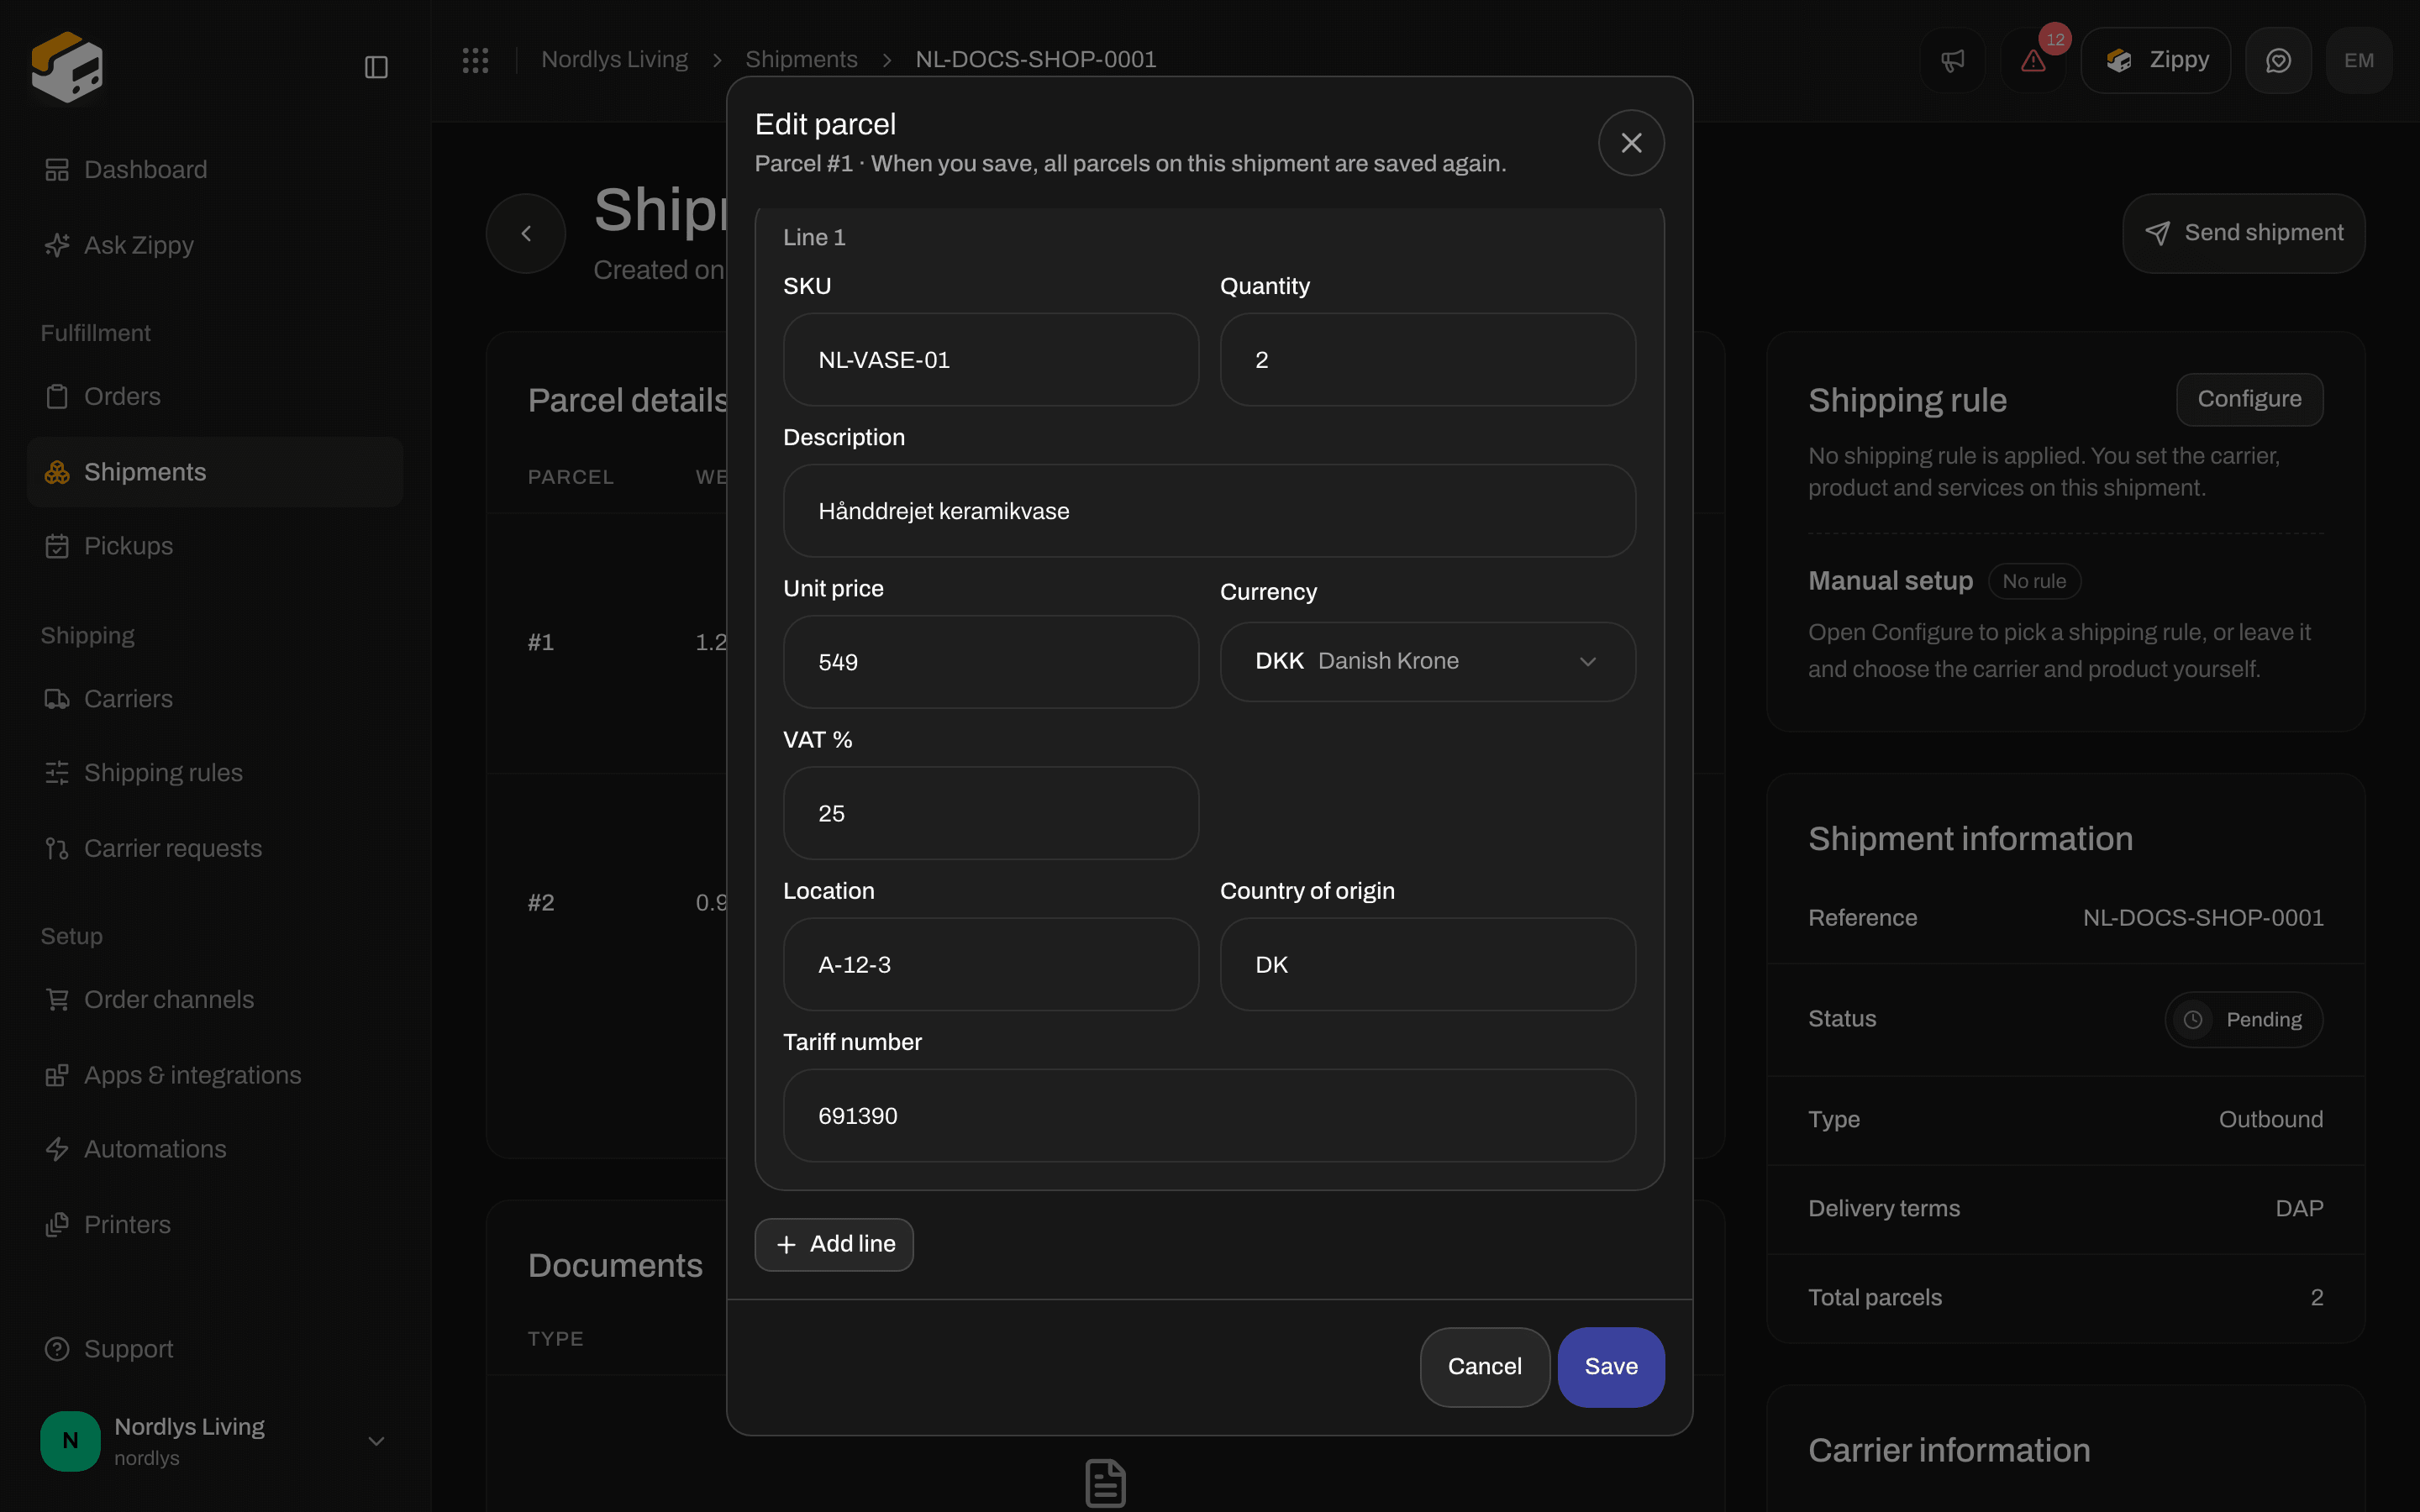
Task: Click the SKU input field
Action: [x=990, y=360]
